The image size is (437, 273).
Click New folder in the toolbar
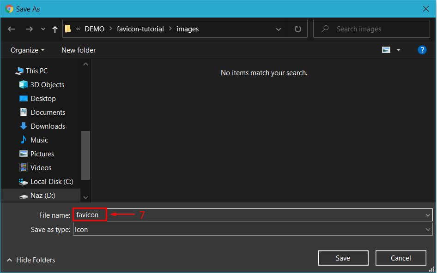[79, 50]
